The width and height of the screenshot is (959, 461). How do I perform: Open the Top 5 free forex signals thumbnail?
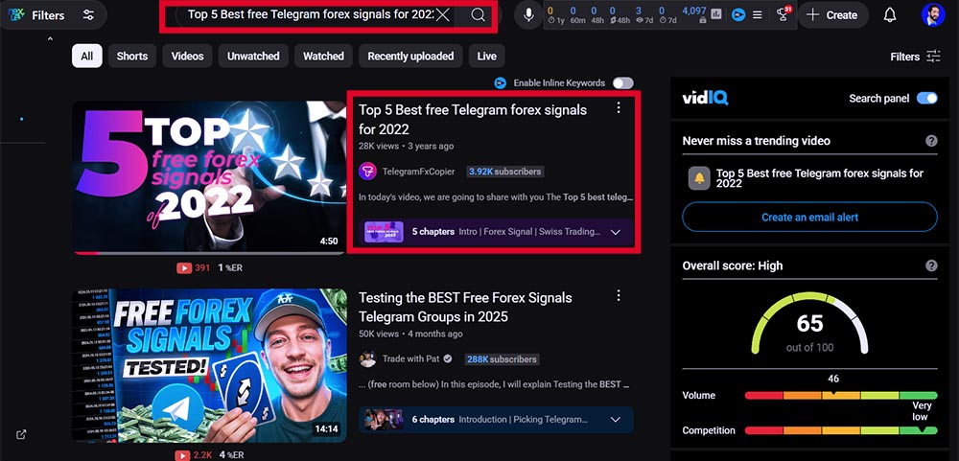pyautogui.click(x=209, y=176)
